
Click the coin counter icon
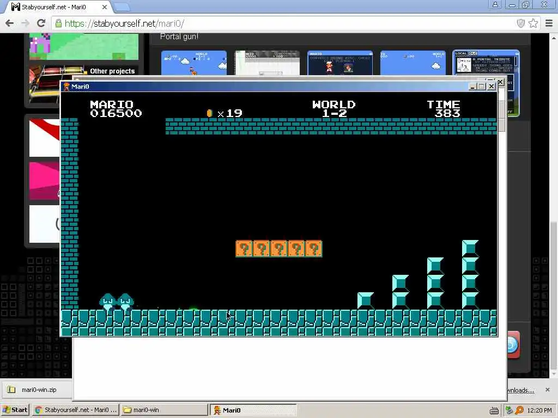click(210, 113)
